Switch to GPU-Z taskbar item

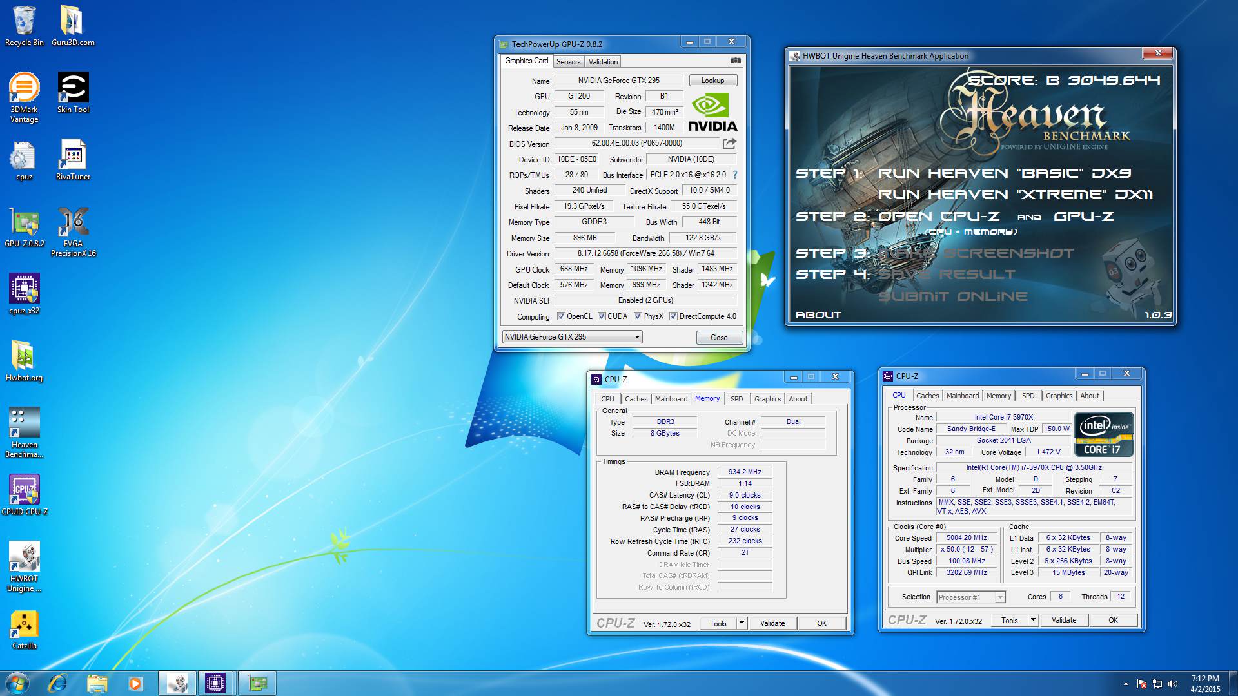point(257,683)
